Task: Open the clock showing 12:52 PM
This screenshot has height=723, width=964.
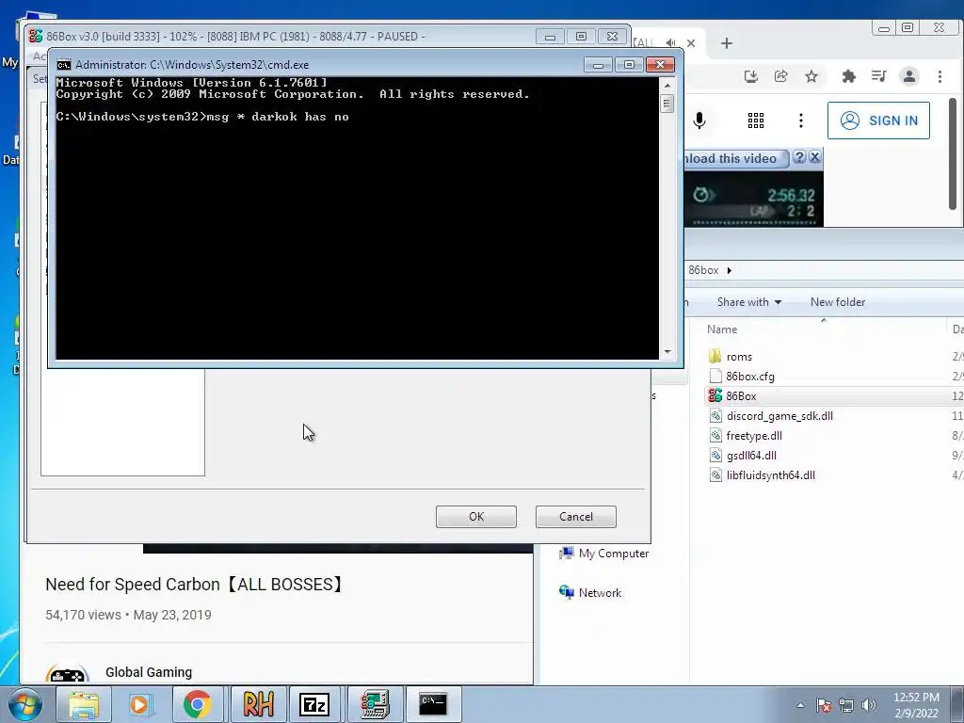Action: [x=916, y=705]
